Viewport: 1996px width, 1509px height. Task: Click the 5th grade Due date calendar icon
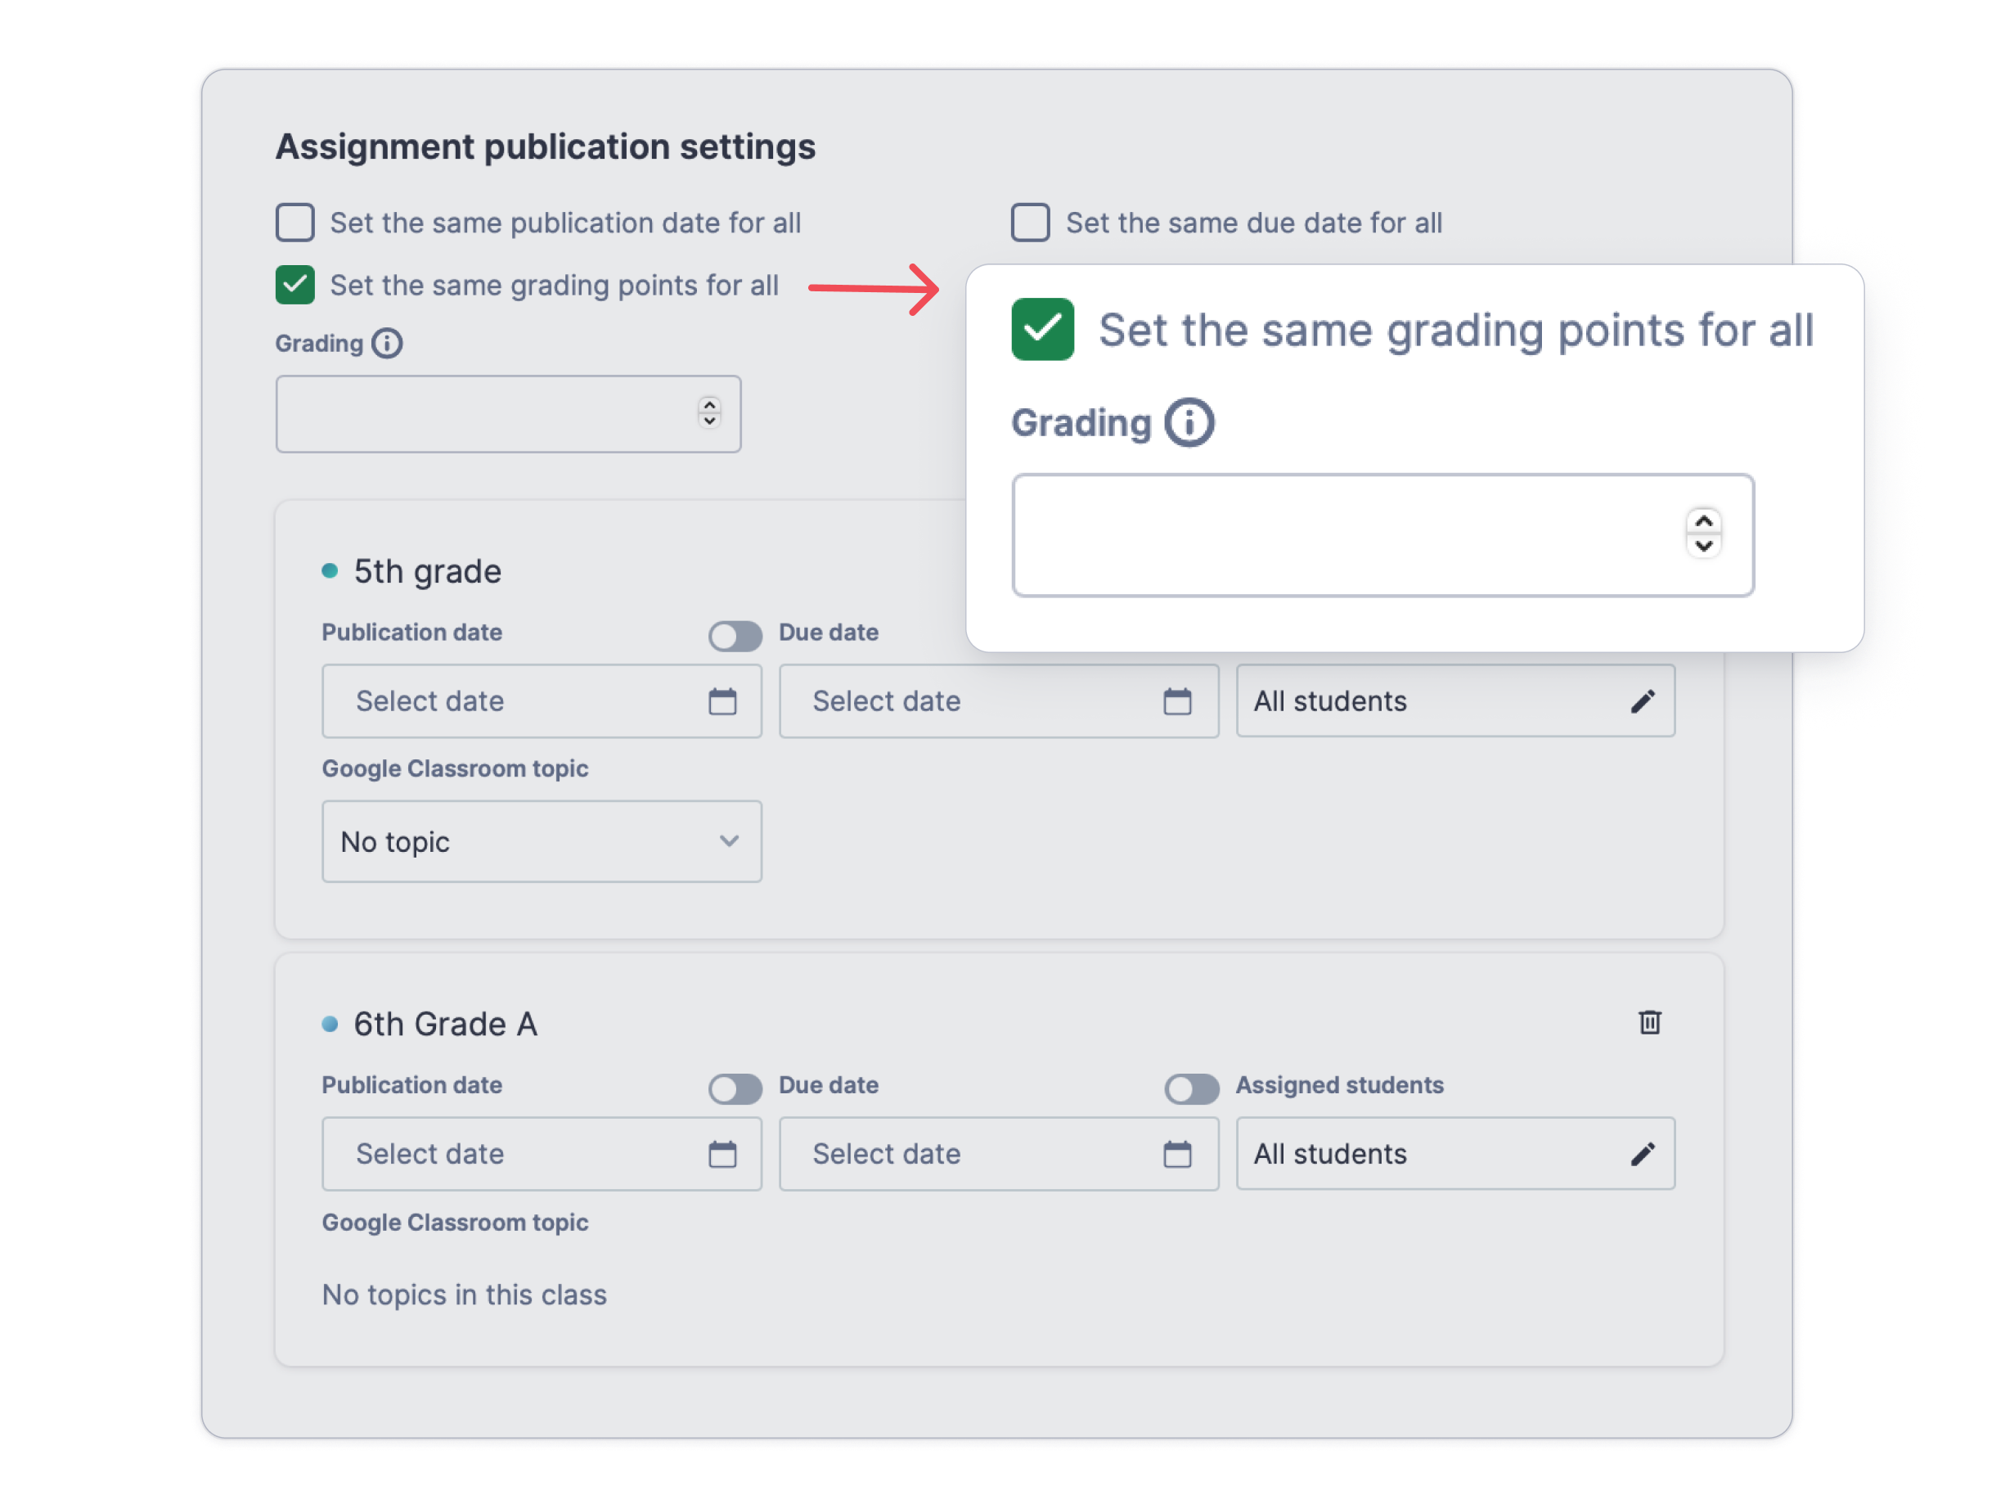[1178, 701]
